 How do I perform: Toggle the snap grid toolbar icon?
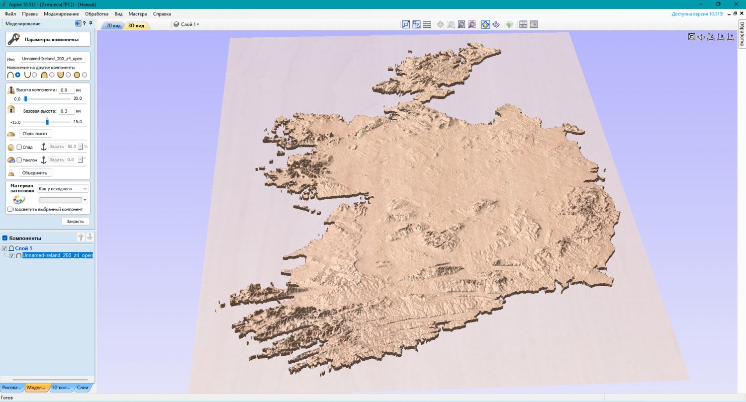pyautogui.click(x=427, y=24)
